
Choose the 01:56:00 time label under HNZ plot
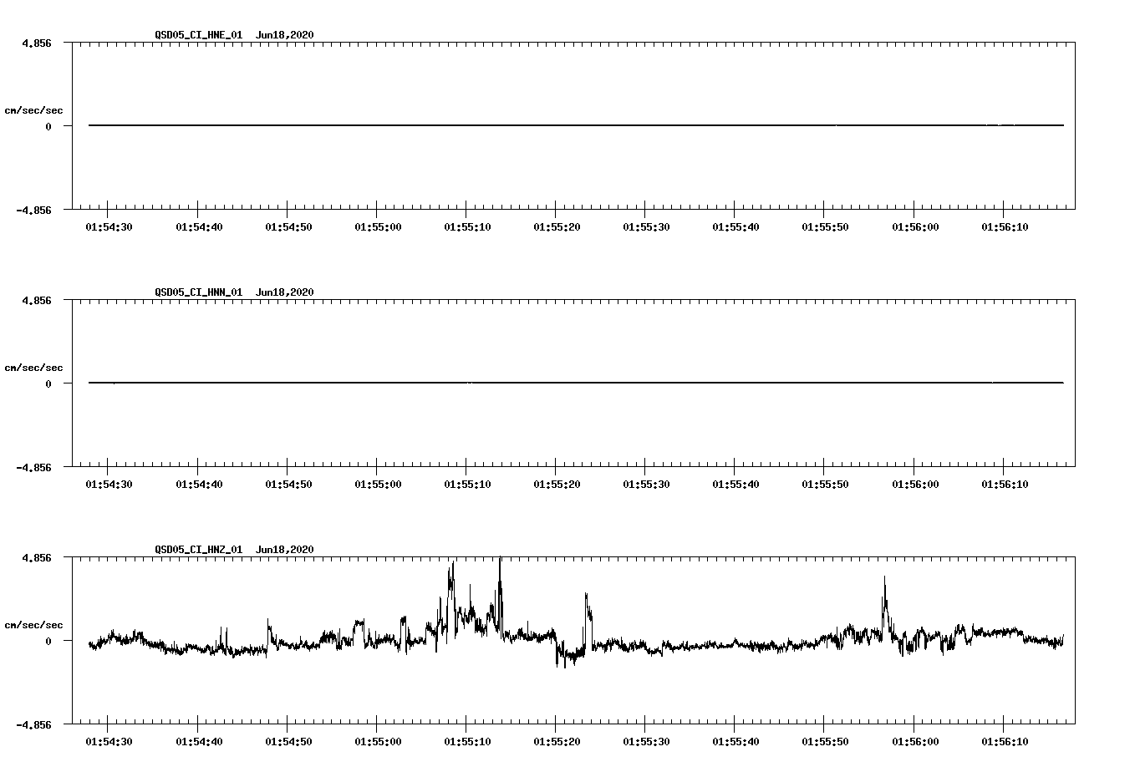tap(915, 742)
